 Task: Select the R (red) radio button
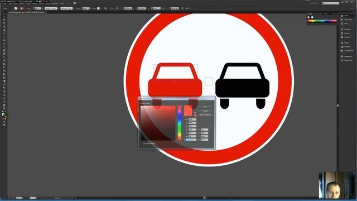[x=185, y=130]
